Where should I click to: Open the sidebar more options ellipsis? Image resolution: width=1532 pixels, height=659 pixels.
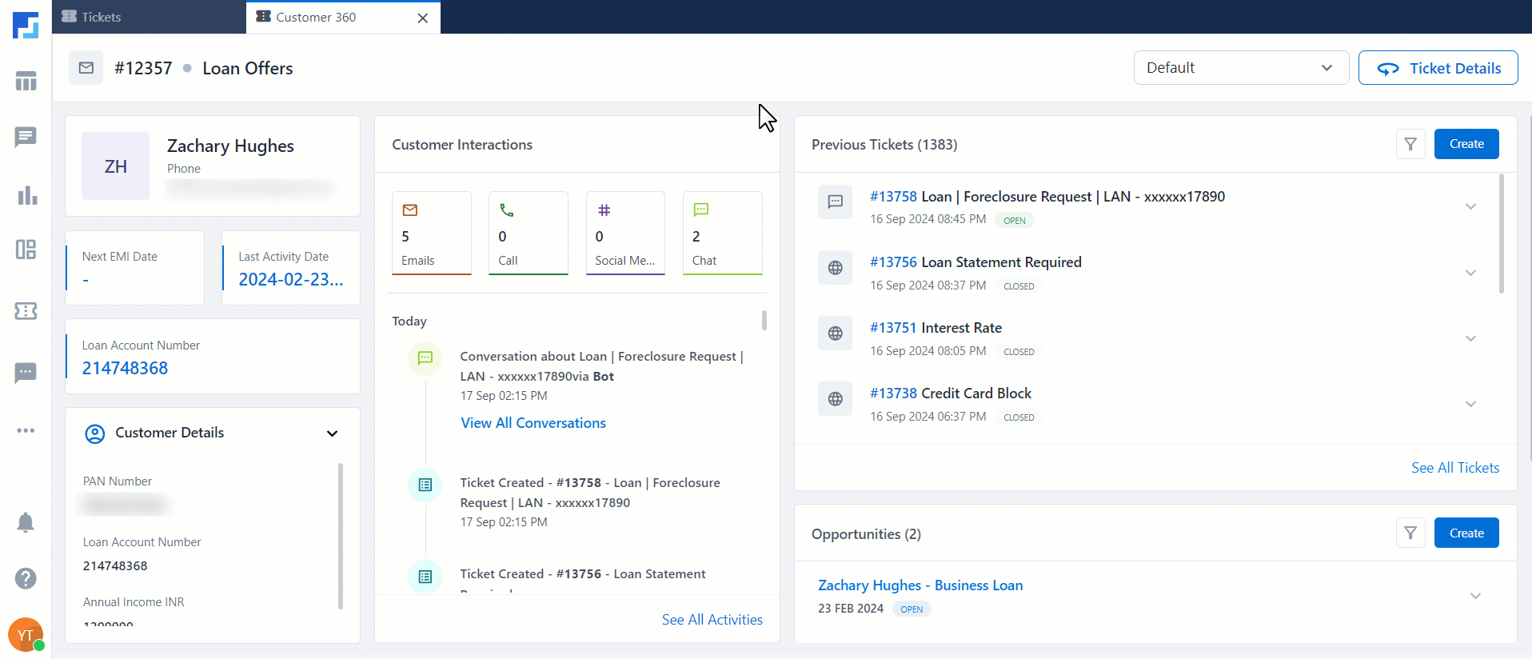point(26,430)
